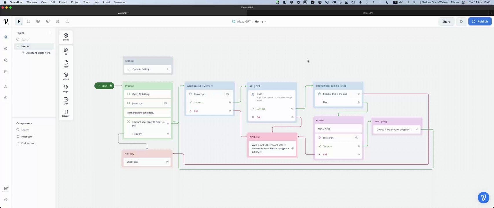
Task: Open the Alexa GPT project tab
Action: point(124,13)
